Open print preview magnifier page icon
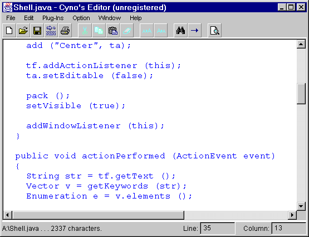Image resolution: width=309 pixels, height=237 pixels. [214, 31]
